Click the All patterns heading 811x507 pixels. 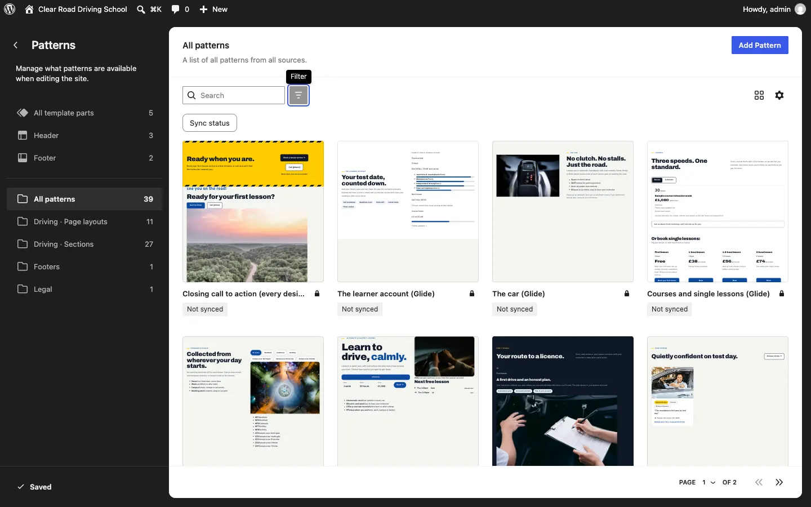[206, 45]
